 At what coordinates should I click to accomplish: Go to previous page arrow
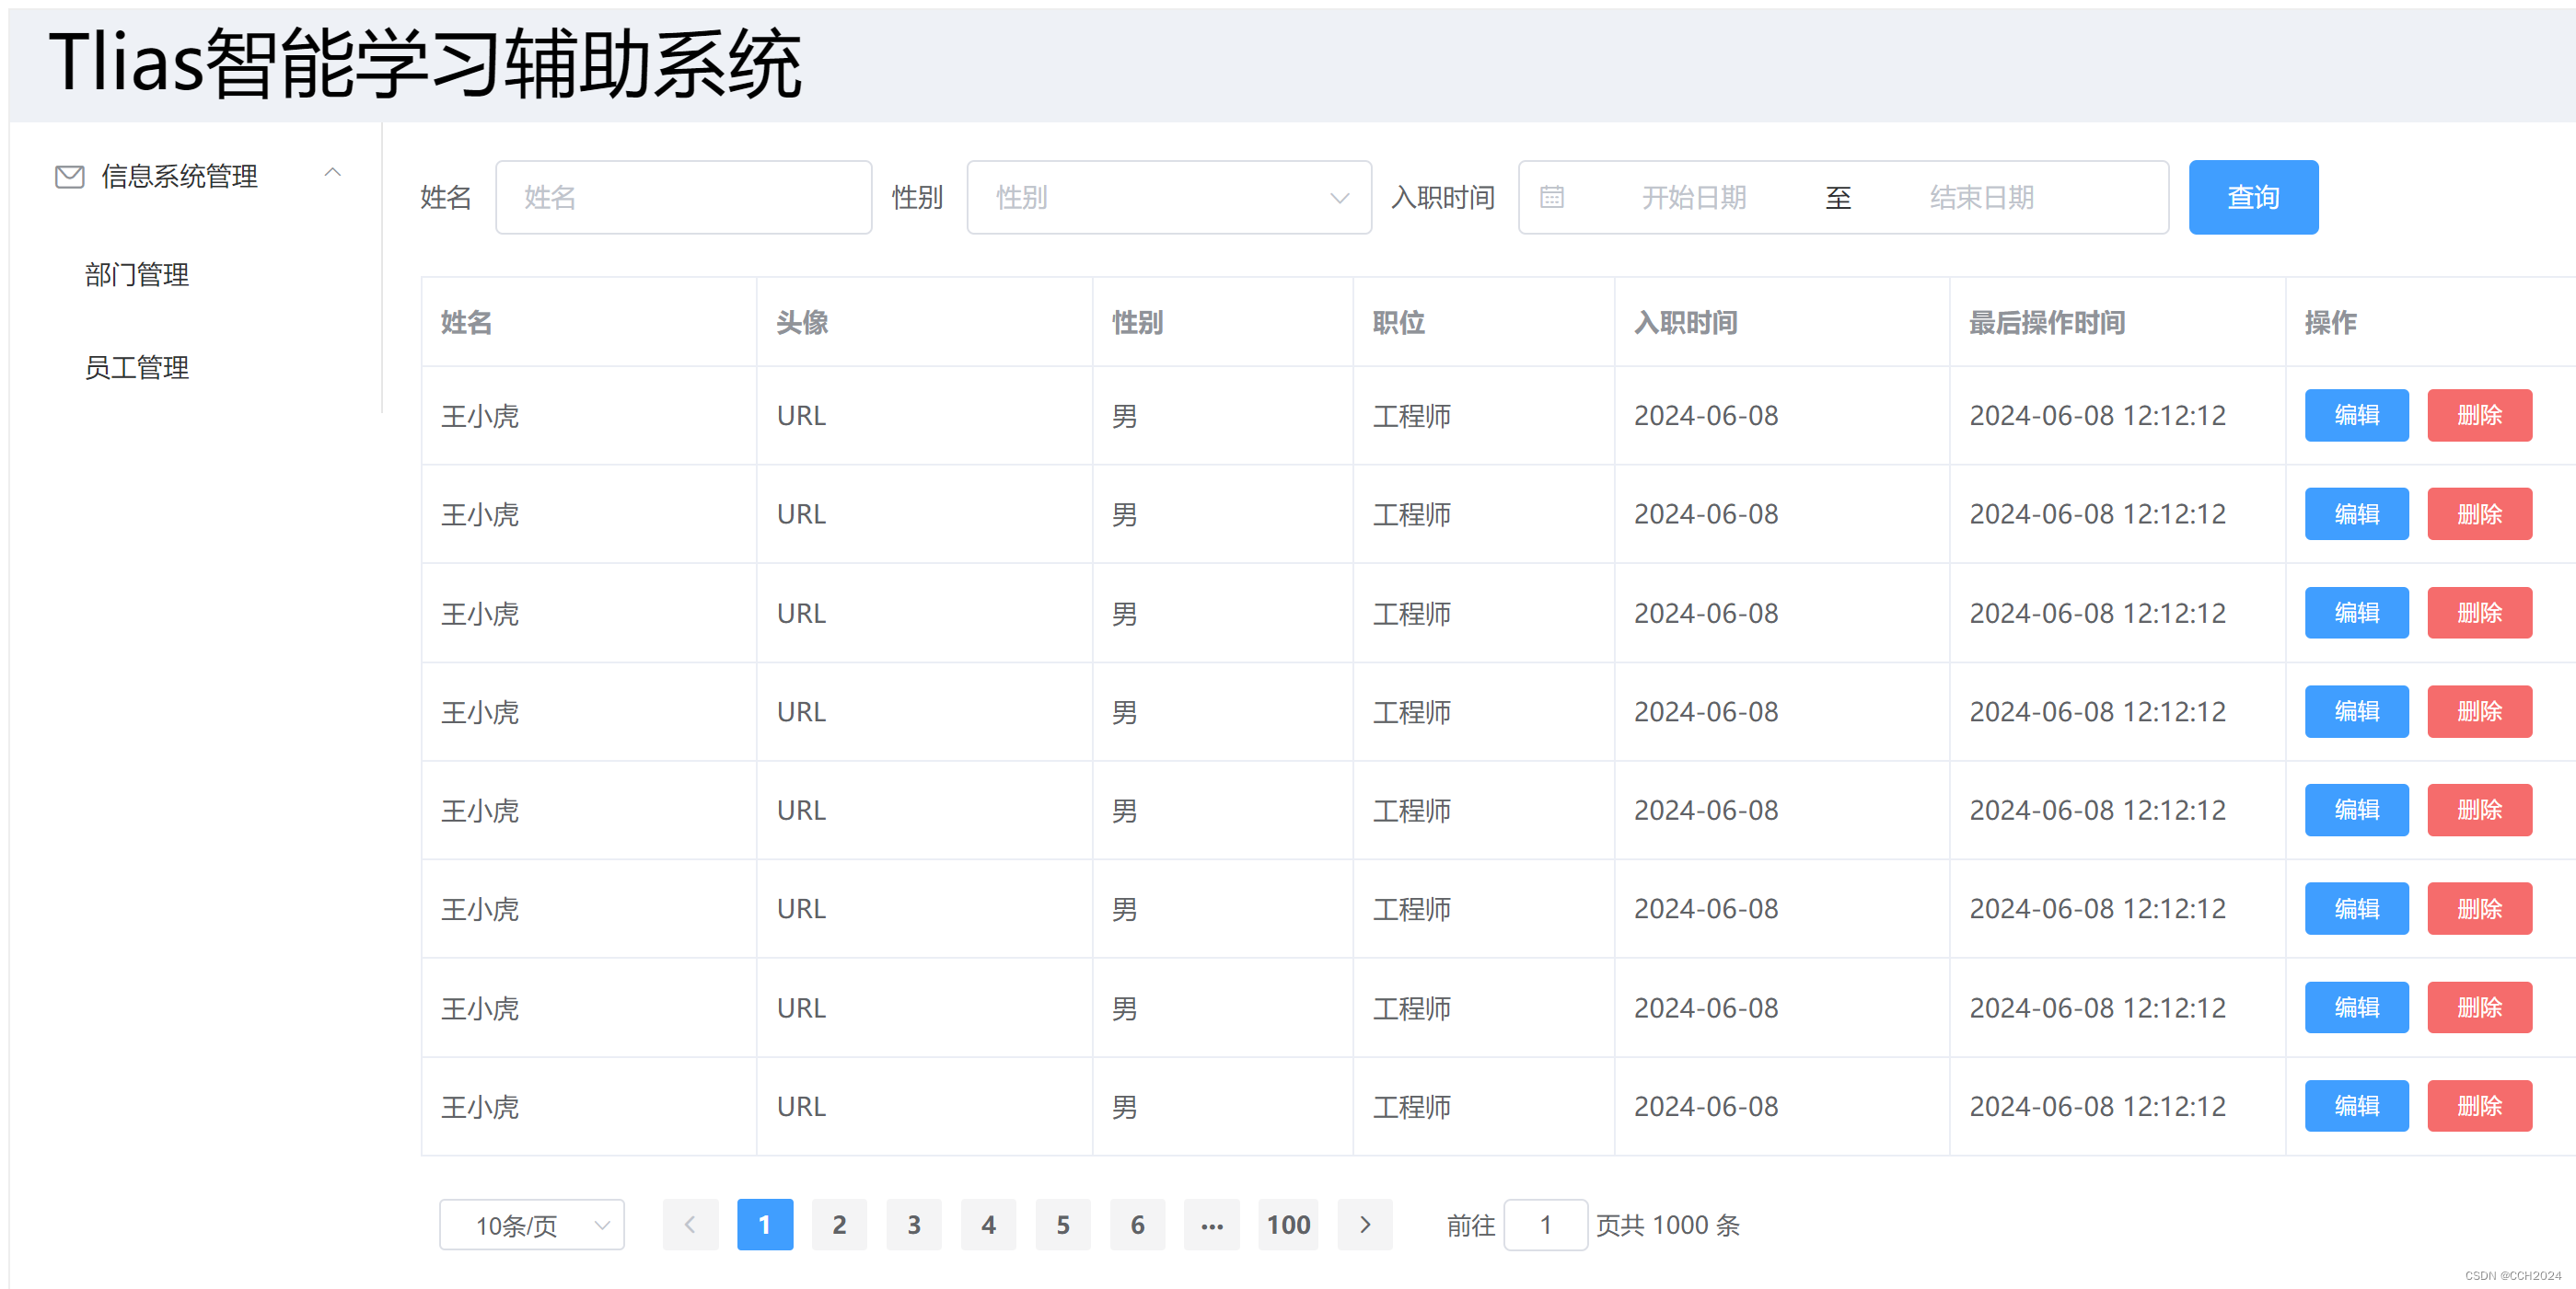pyautogui.click(x=690, y=1224)
